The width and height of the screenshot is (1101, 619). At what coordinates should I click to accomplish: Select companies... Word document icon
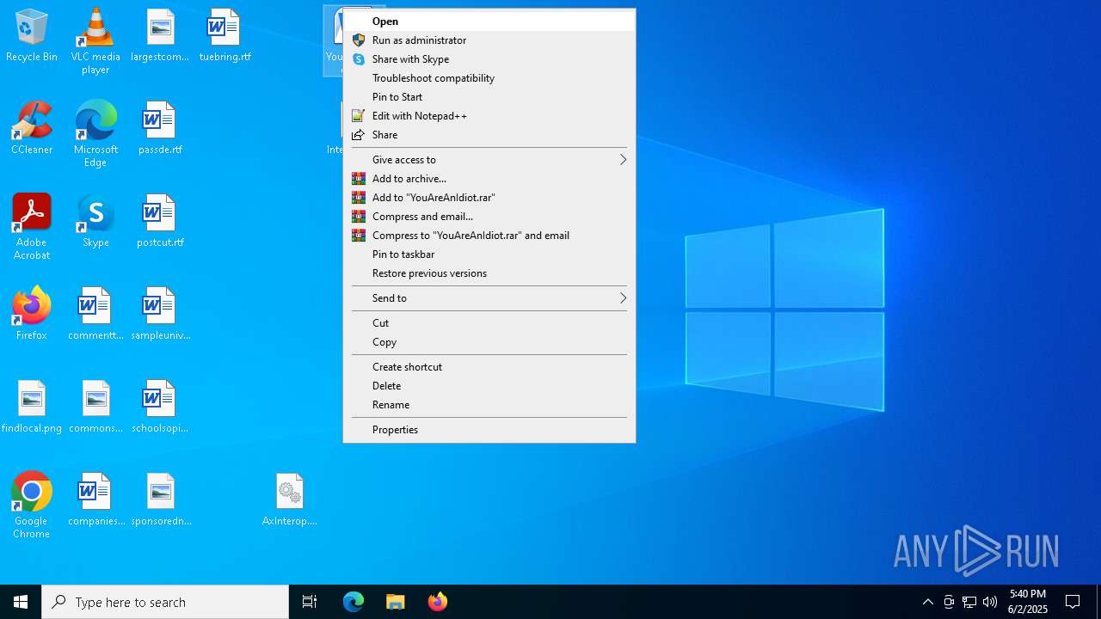(x=95, y=500)
